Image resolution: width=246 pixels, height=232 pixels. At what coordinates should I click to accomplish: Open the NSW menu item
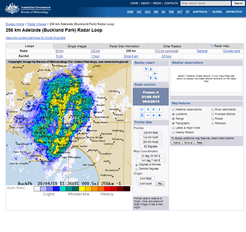[130, 12]
